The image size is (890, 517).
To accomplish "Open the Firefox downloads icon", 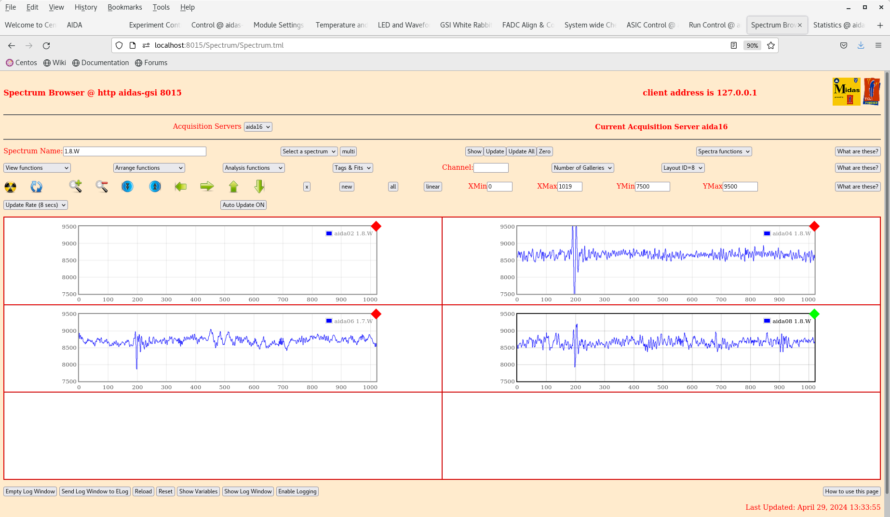I will click(x=861, y=45).
